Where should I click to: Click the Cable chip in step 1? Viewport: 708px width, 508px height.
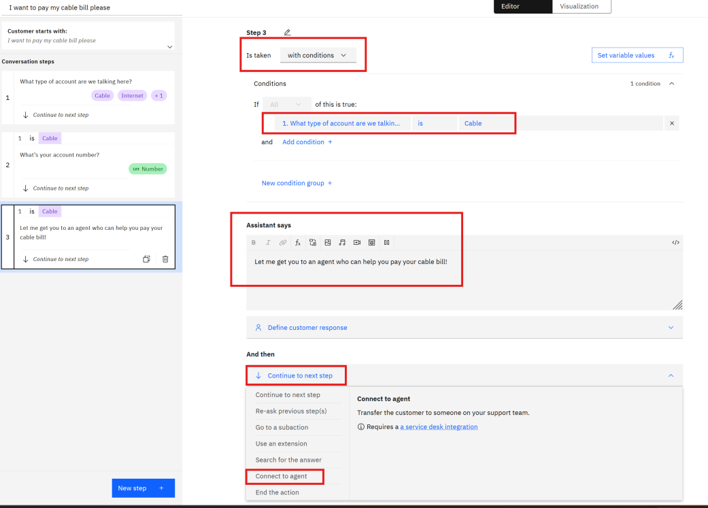pyautogui.click(x=102, y=96)
